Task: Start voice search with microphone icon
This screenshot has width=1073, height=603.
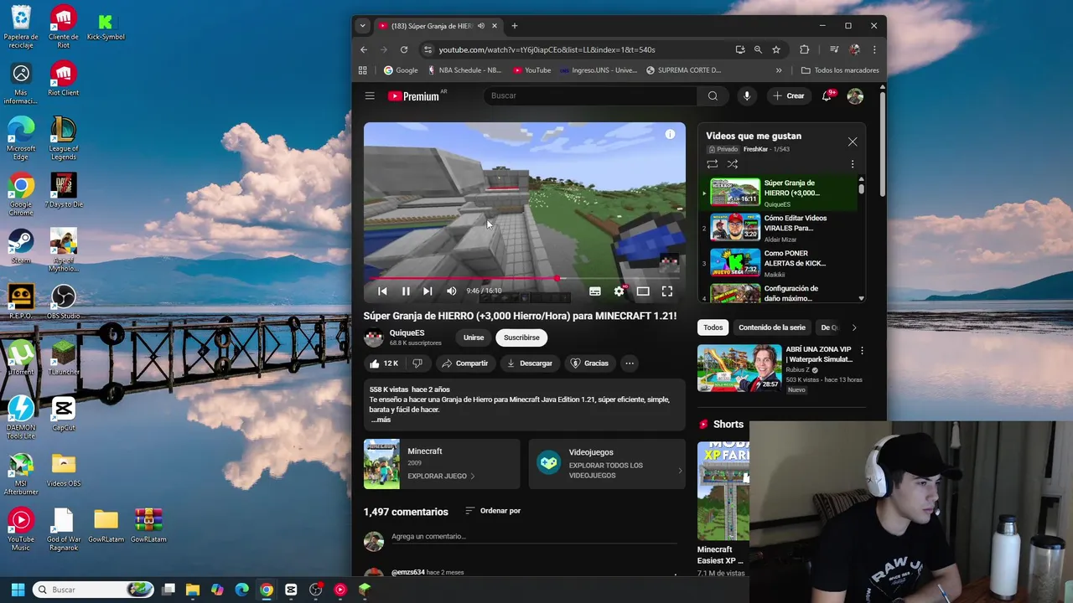Action: (747, 95)
